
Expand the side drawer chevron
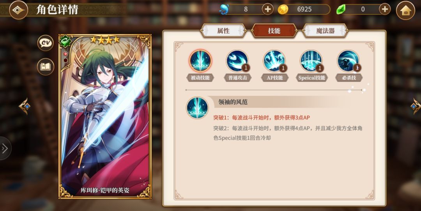point(5,148)
